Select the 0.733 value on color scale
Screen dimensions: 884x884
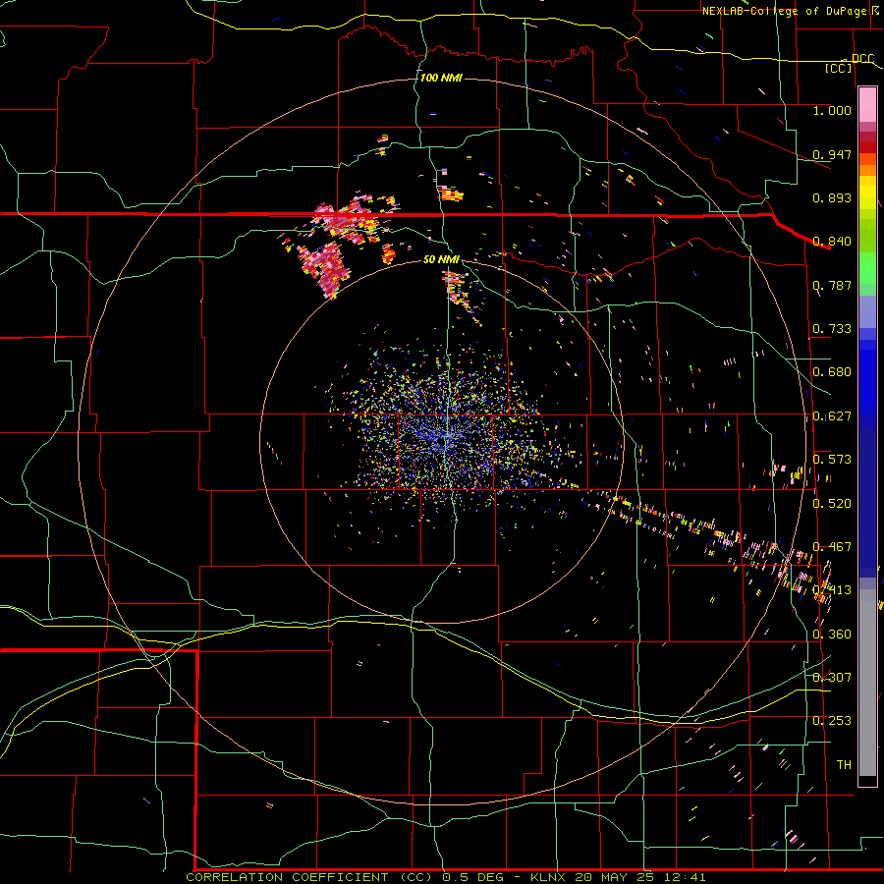pyautogui.click(x=832, y=329)
